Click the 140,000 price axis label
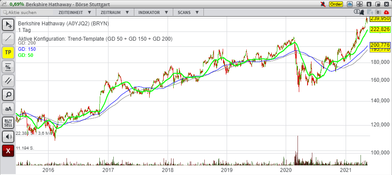Screen dimensions: 392x175 [x=379, y=101]
